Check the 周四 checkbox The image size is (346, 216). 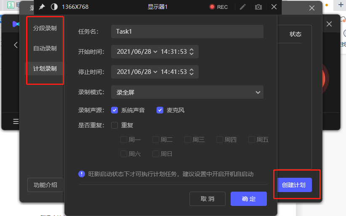[x=220, y=140]
